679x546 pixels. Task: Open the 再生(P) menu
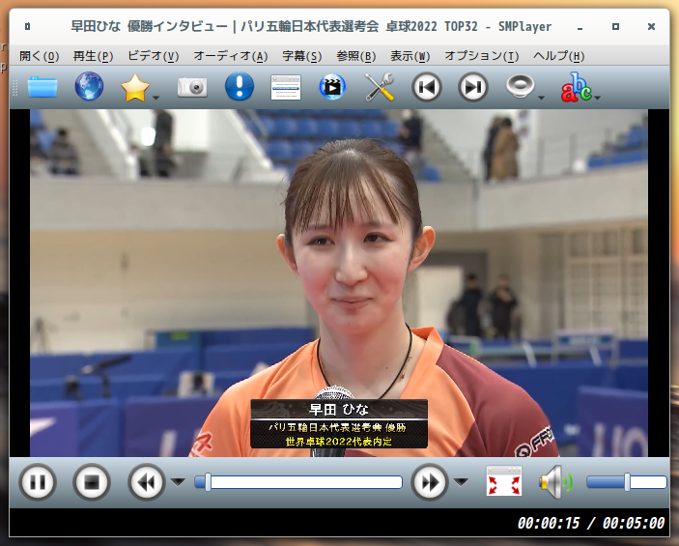(x=93, y=56)
